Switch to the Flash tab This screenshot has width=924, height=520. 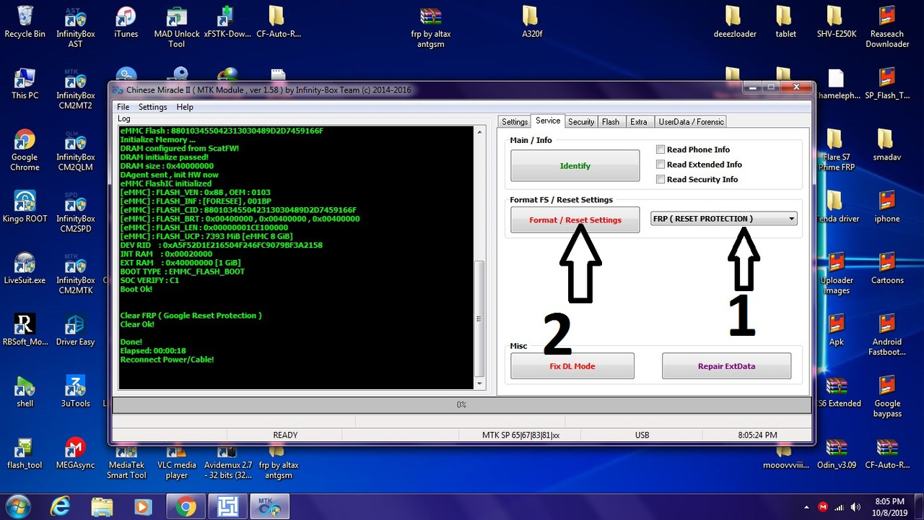click(611, 122)
